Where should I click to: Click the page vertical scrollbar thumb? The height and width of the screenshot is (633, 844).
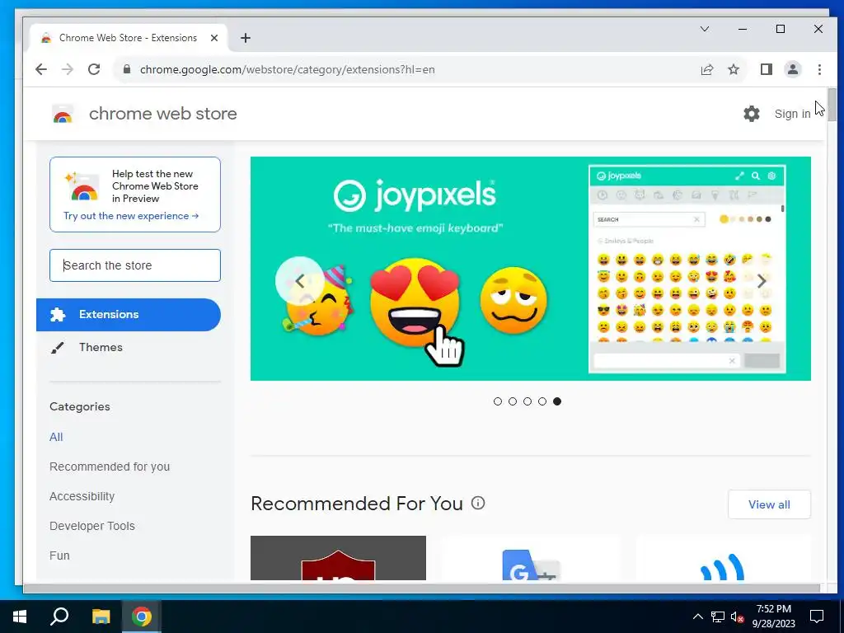click(x=832, y=105)
